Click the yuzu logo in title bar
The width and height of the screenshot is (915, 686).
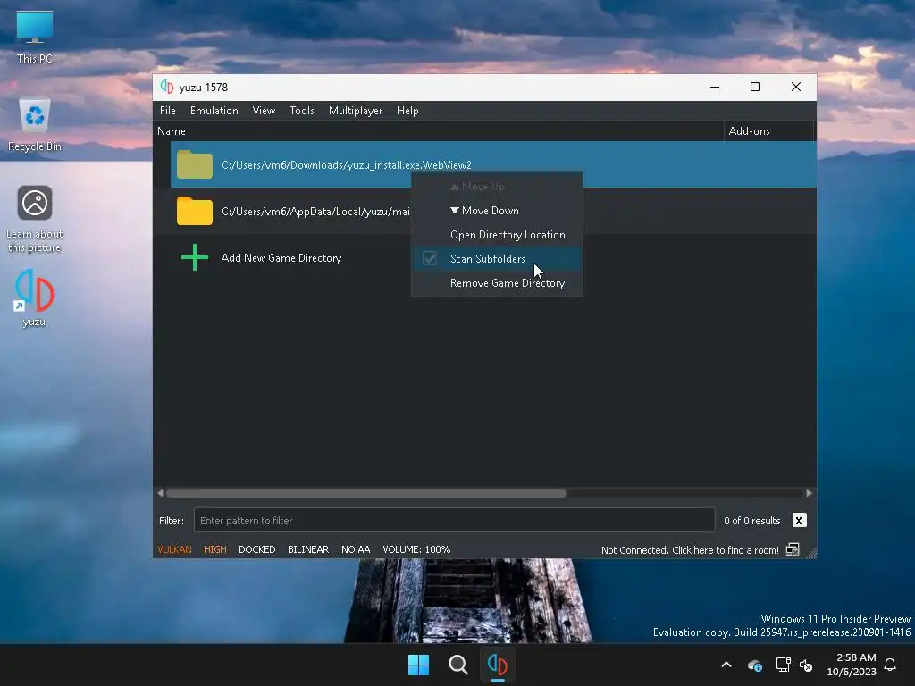(167, 87)
